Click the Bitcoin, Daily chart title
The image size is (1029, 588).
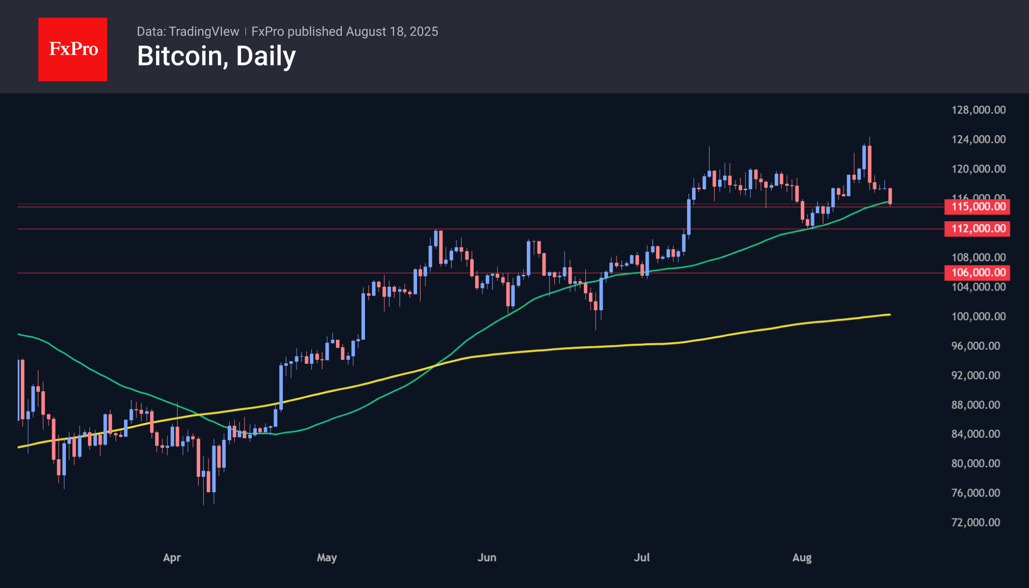[x=216, y=56]
